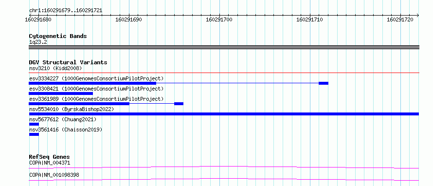Click ruler position label 160291680
Viewport: 433px width, 186px height.
tap(38, 19)
